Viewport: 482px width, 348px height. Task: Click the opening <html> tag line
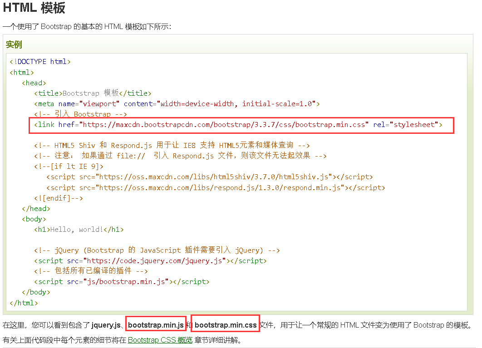(x=22, y=73)
